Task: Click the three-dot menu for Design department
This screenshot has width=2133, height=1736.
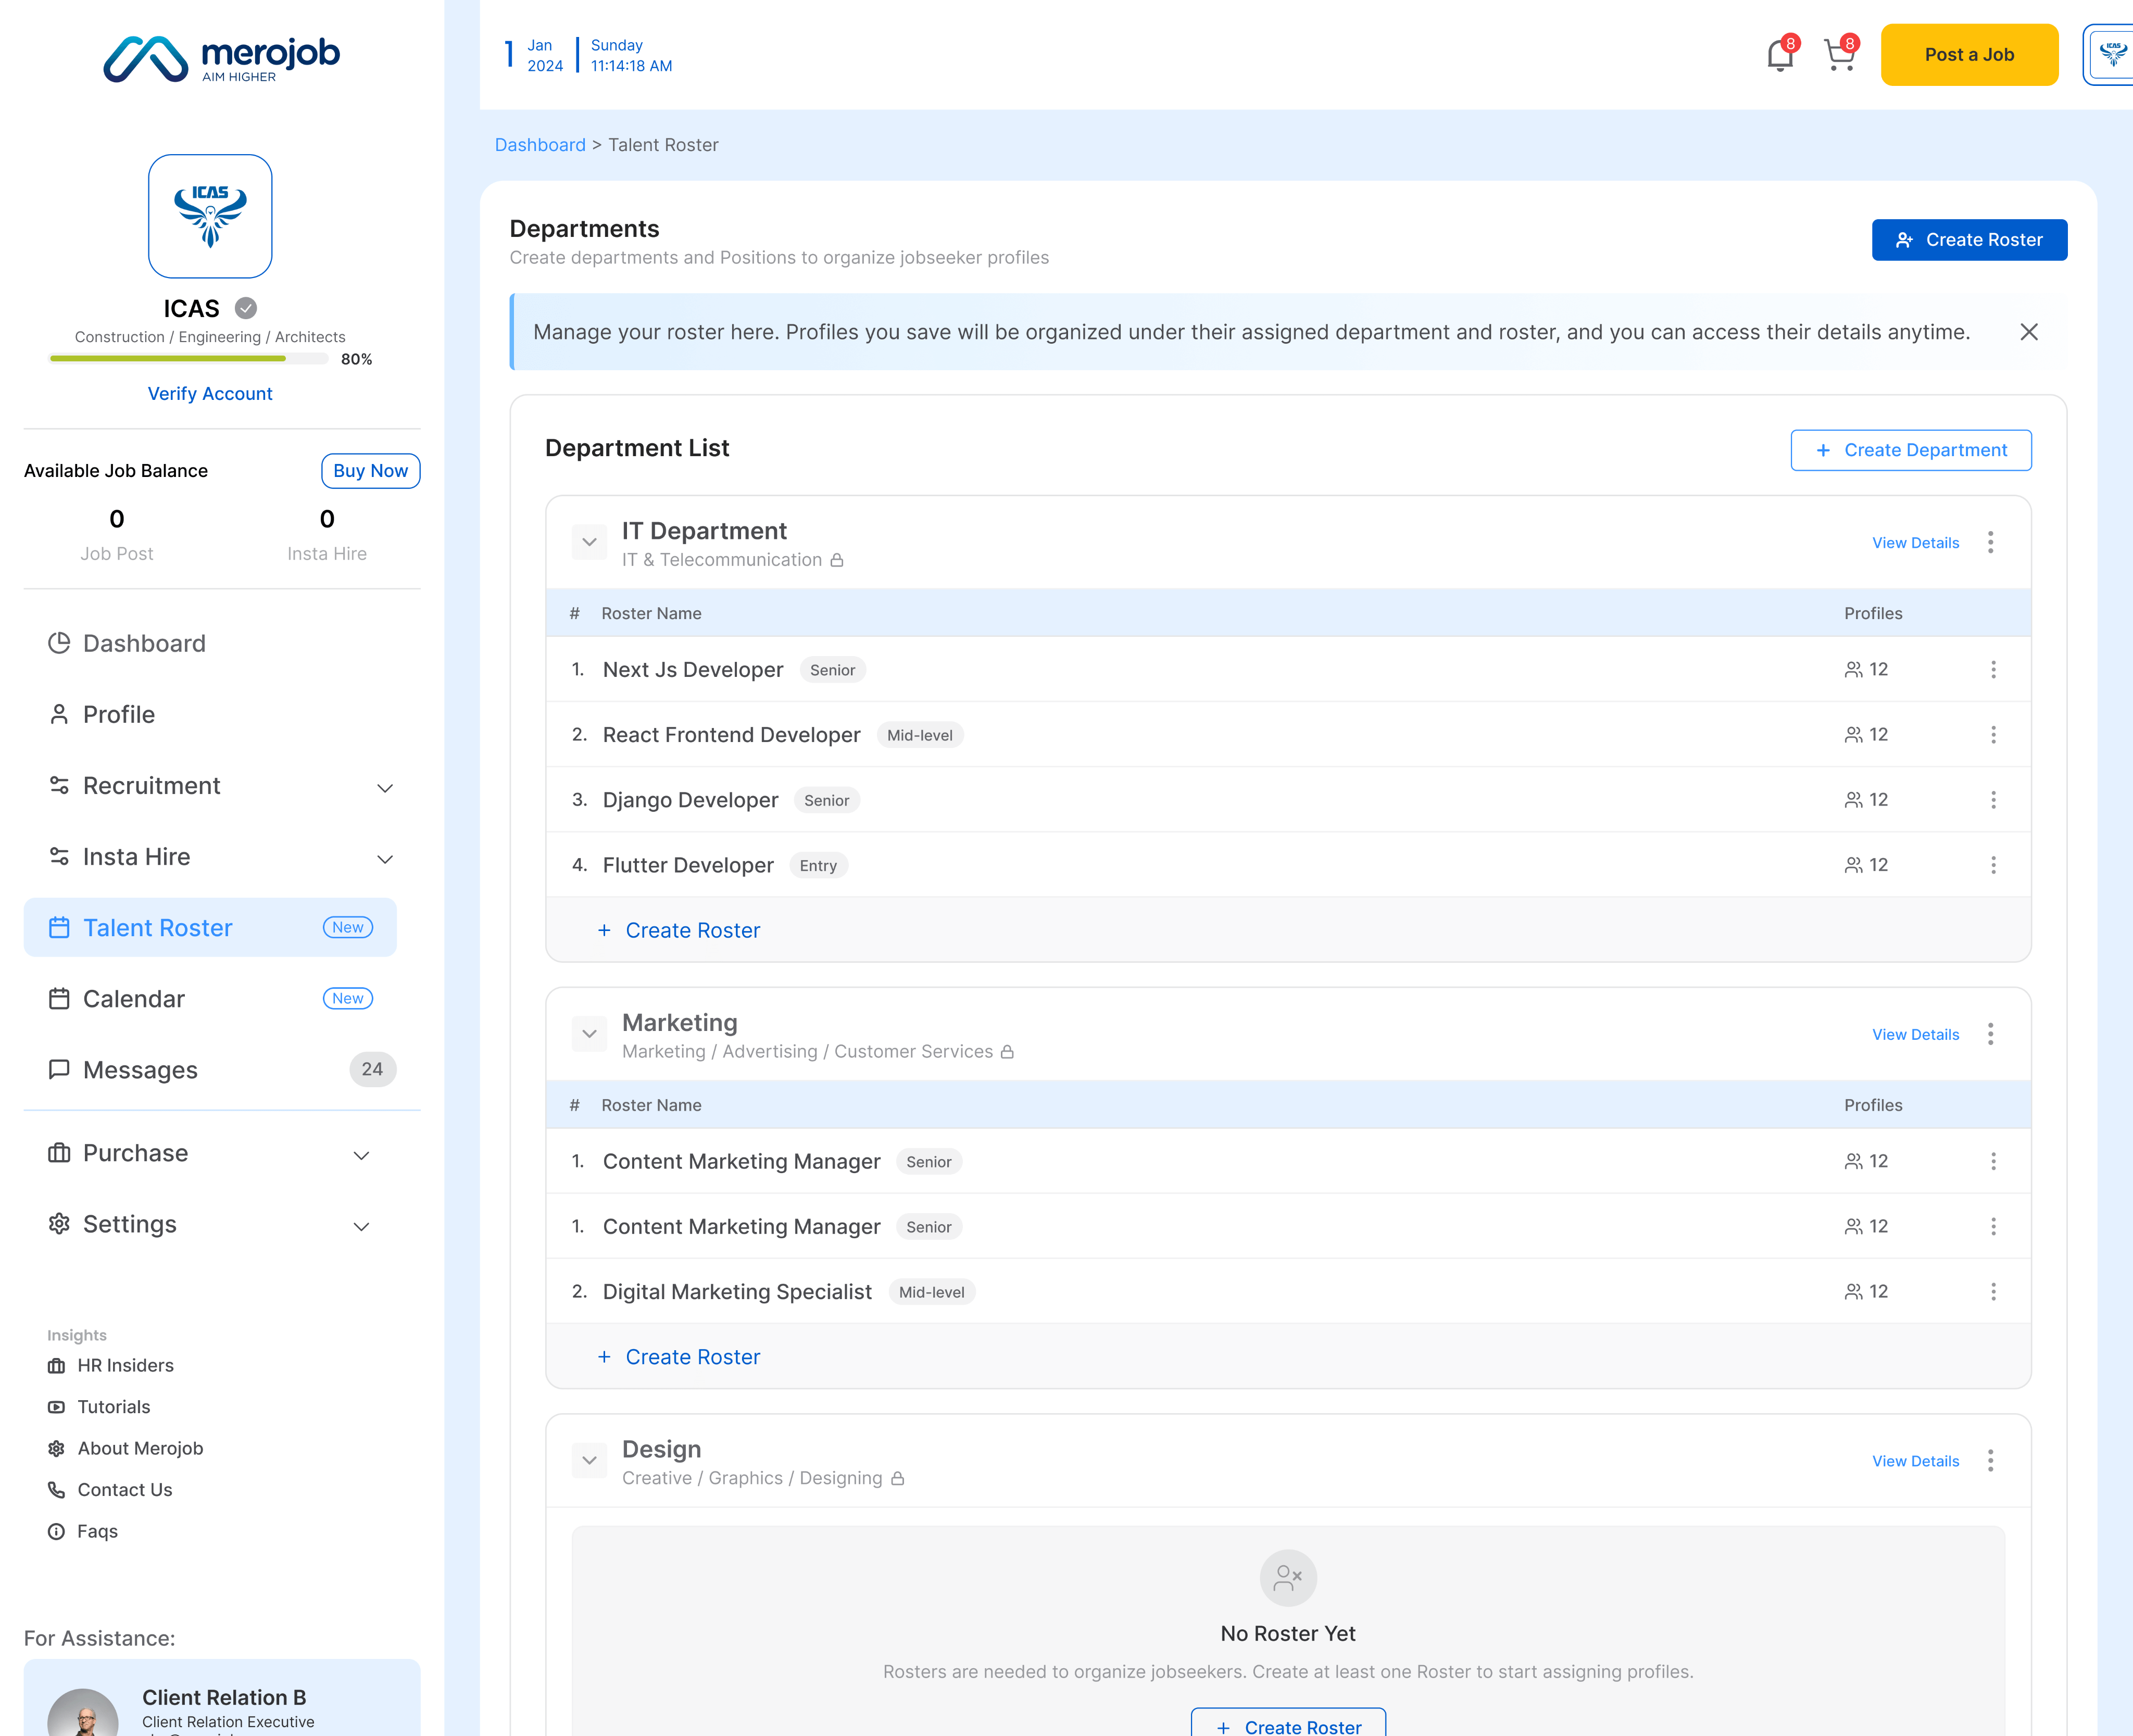Action: point(1990,1461)
